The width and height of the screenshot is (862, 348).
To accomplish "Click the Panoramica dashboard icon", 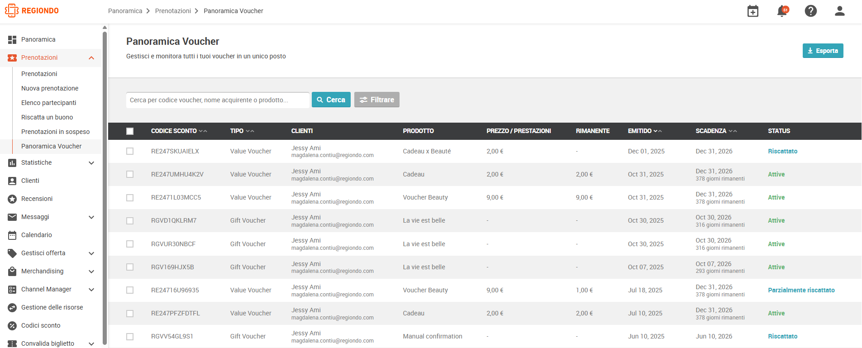I will click(x=12, y=40).
